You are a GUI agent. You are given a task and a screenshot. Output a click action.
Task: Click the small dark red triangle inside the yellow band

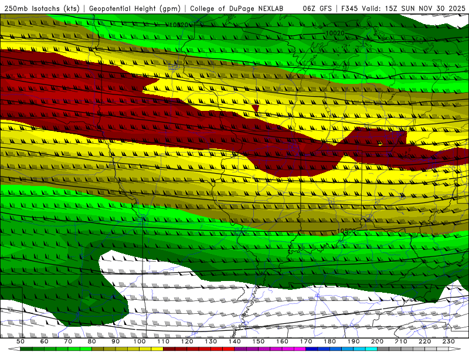point(255,108)
